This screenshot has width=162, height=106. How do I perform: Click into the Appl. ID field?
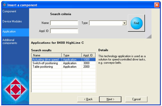click(x=64, y=31)
